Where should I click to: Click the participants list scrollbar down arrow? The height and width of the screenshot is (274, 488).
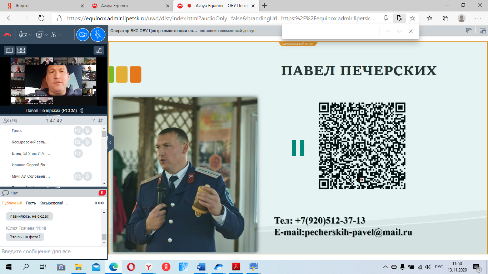[104, 183]
